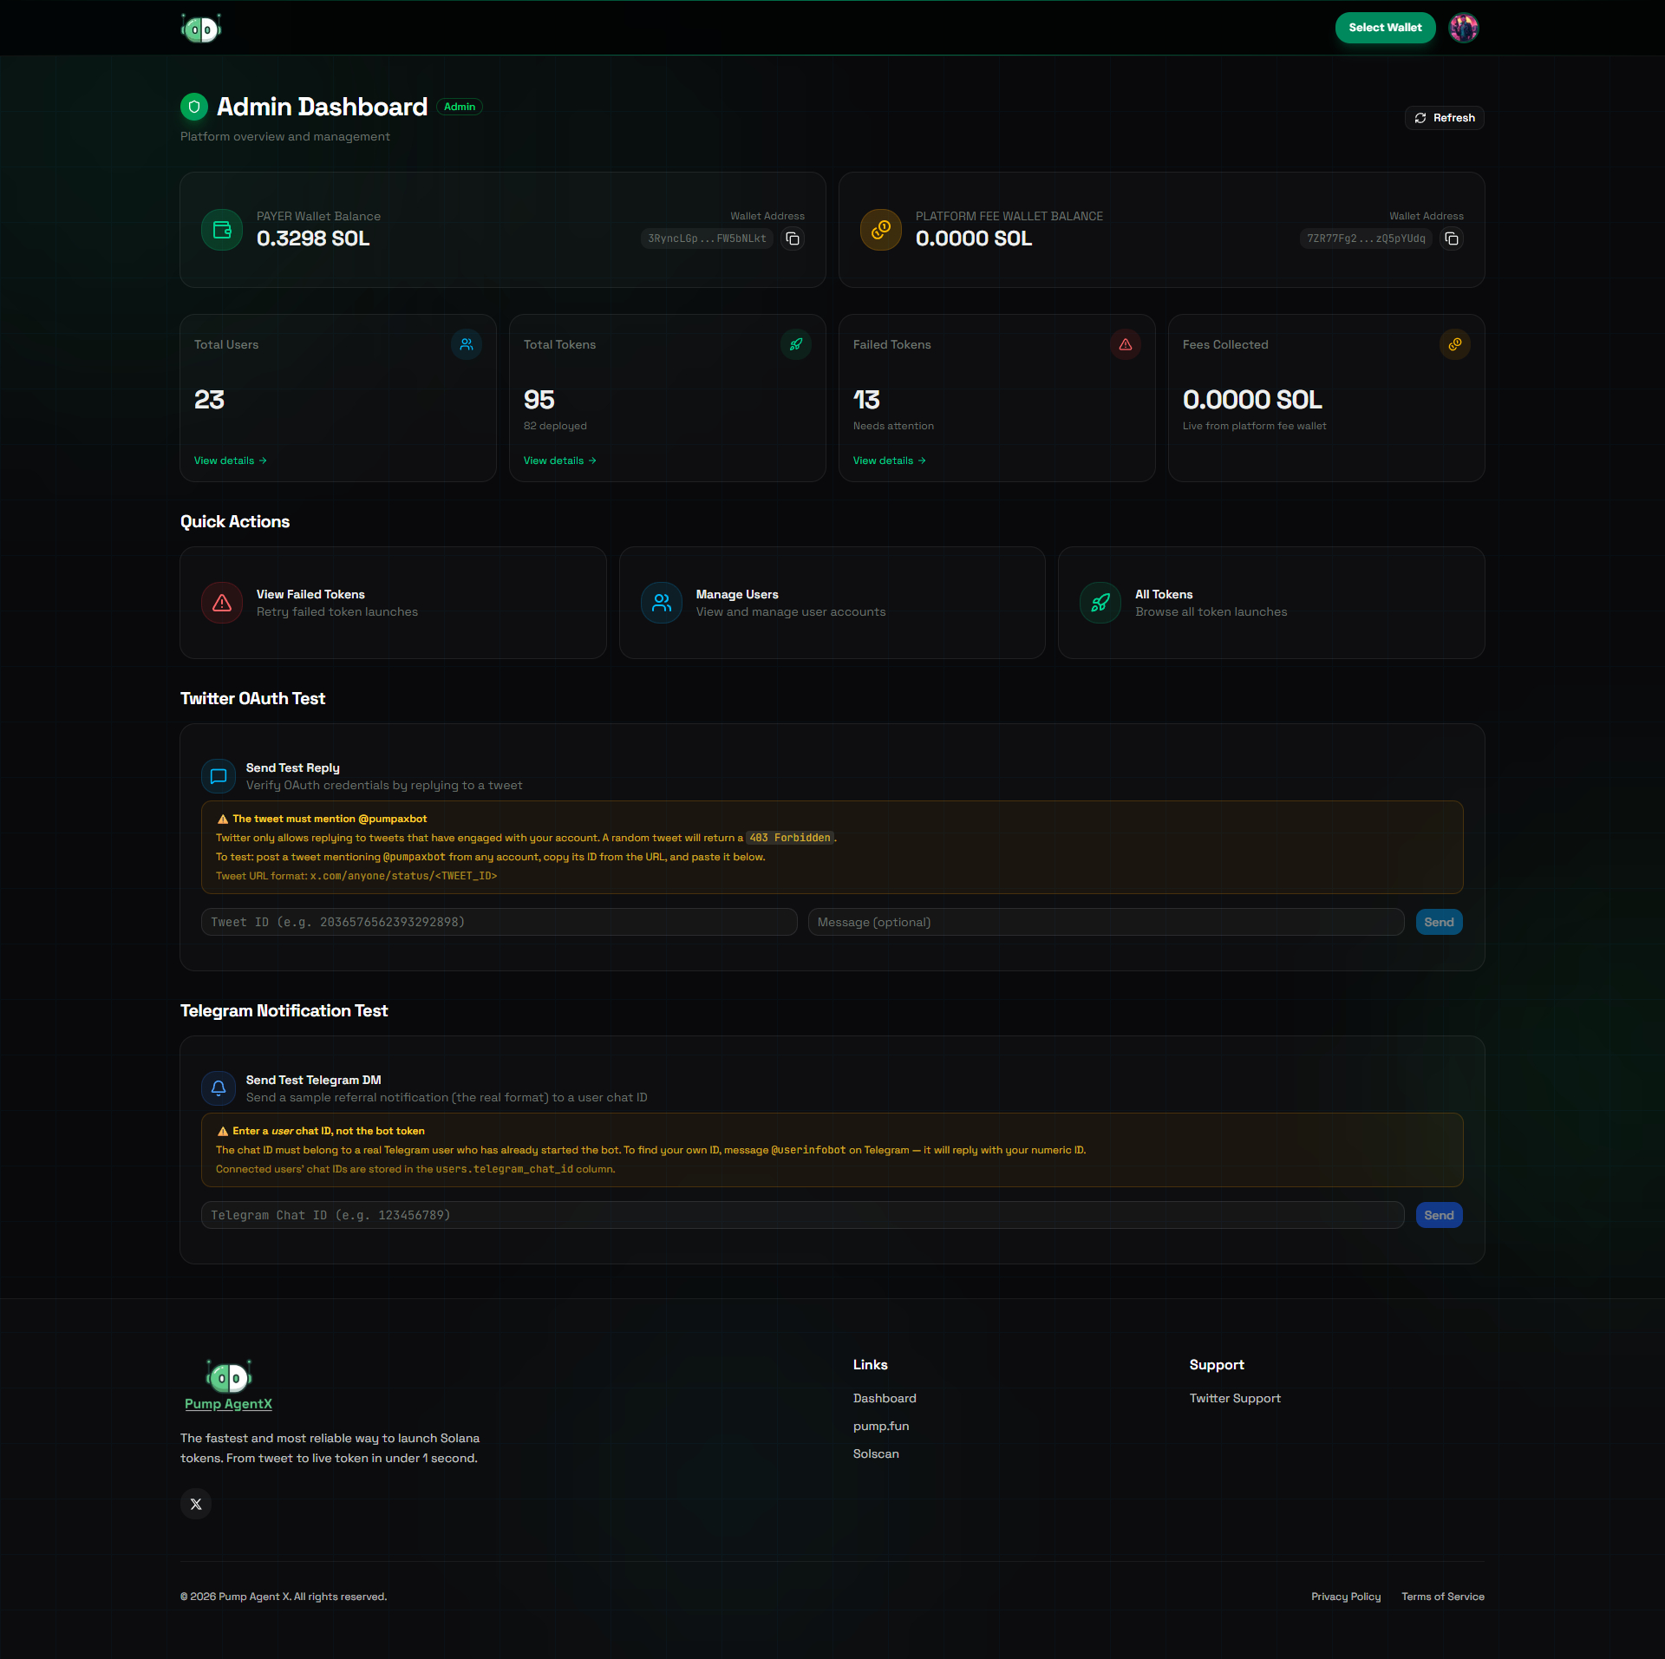Image resolution: width=1665 pixels, height=1659 pixels.
Task: Click the 0.3298 SOL balance value
Action: click(x=313, y=238)
